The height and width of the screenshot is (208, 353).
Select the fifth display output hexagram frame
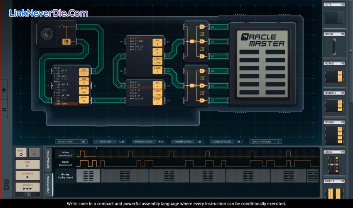[x=248, y=176]
